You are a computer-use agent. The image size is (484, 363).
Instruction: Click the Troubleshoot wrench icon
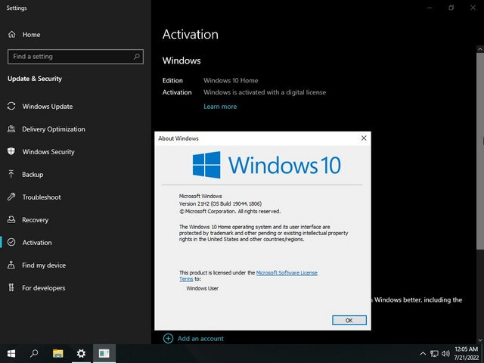11,197
